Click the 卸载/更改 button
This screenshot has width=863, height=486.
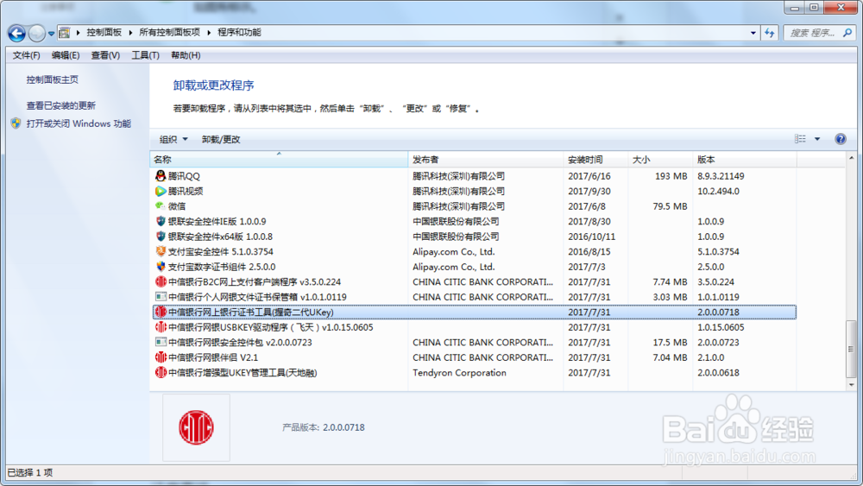(221, 139)
